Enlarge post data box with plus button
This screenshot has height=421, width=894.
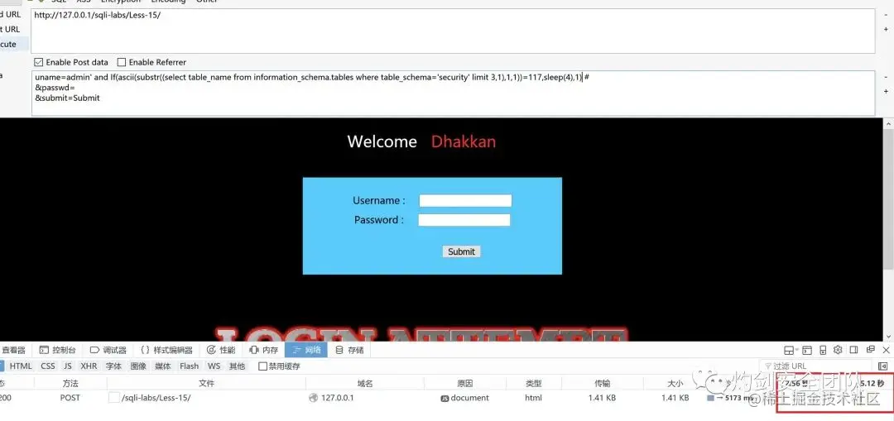tap(886, 91)
